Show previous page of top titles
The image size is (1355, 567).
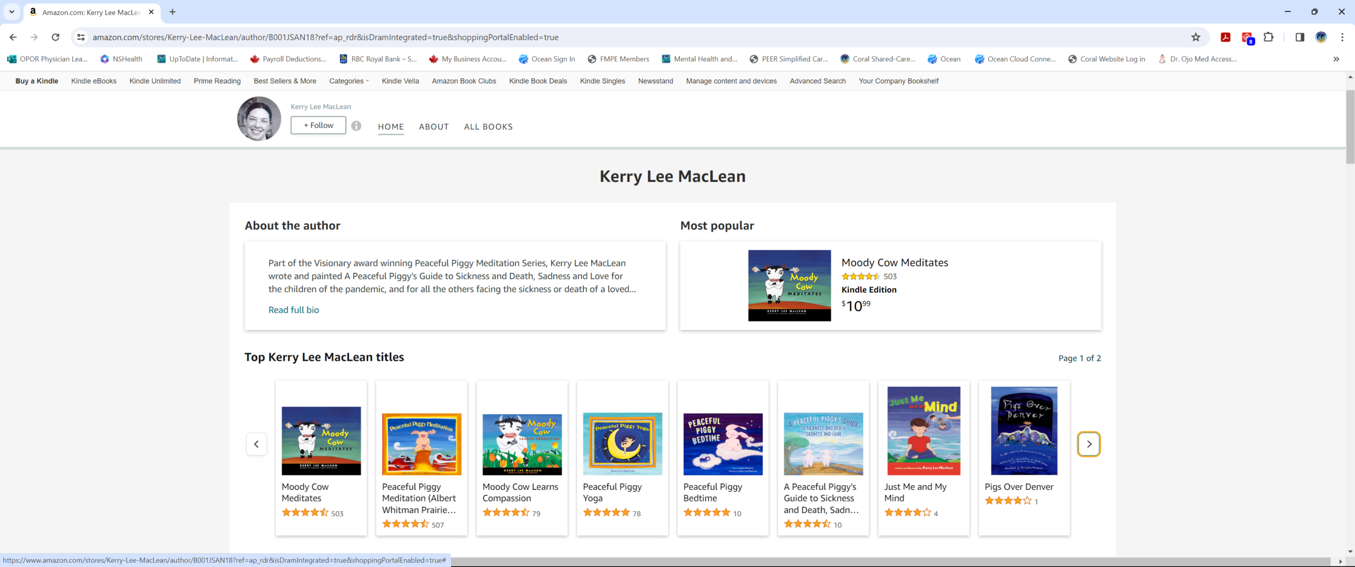point(257,444)
